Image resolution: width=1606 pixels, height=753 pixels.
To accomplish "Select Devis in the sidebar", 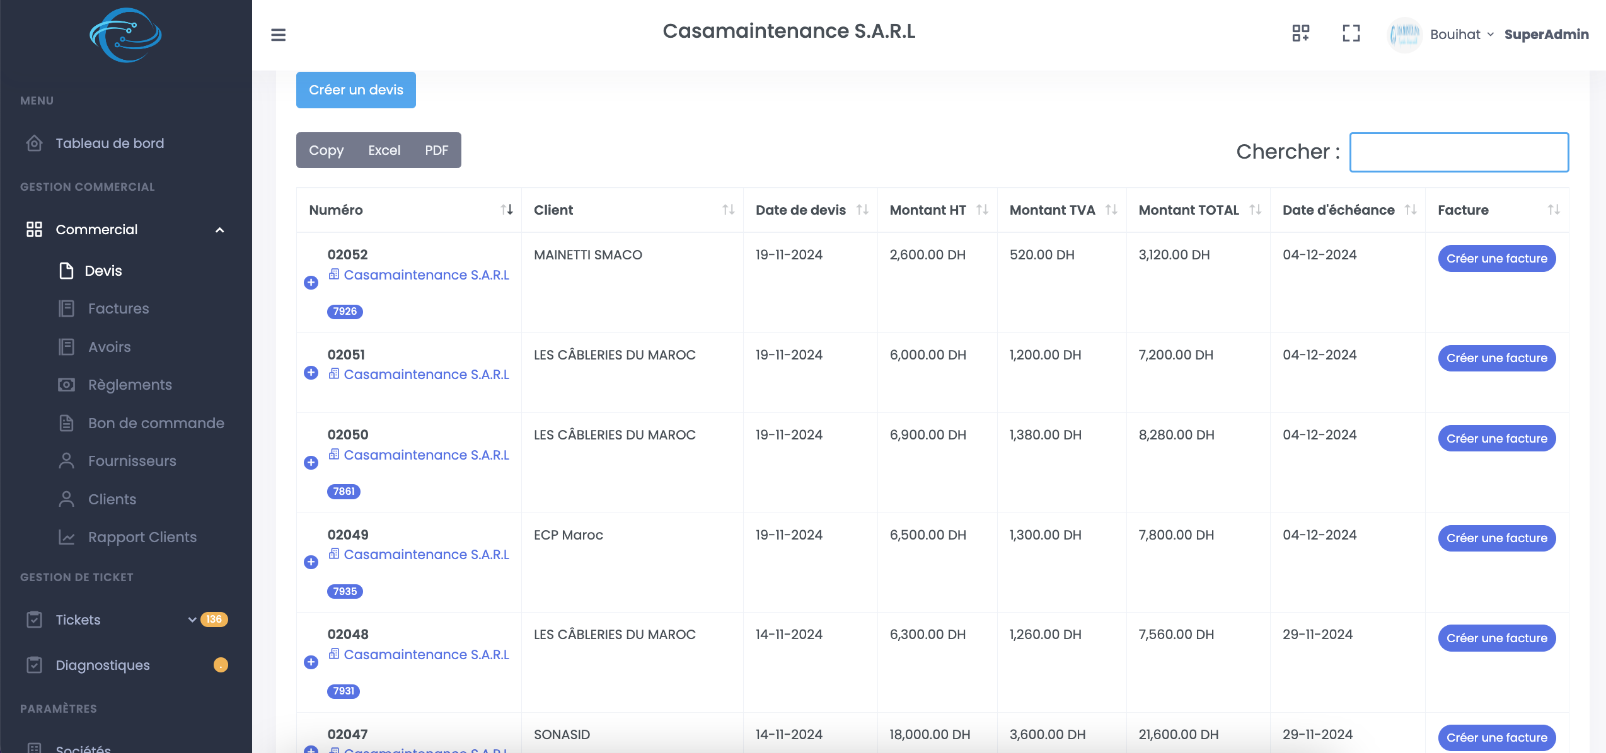I will (x=103, y=271).
